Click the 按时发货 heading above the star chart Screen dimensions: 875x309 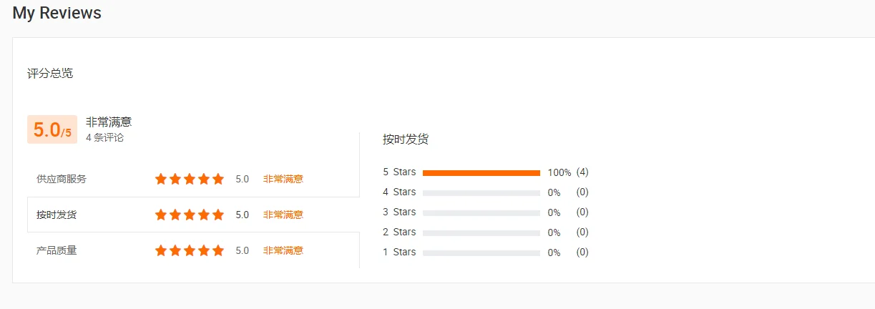[x=406, y=139]
